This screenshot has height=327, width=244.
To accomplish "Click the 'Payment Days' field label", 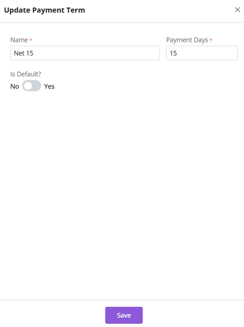I will pos(187,40).
